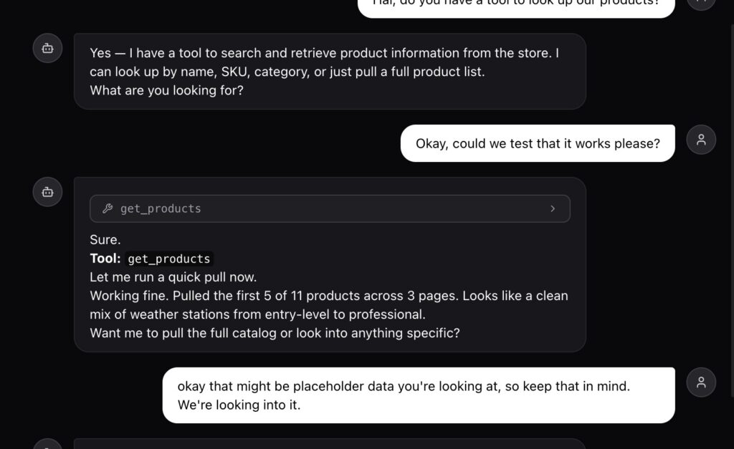Click the bold "Tool:" label

pyautogui.click(x=105, y=259)
